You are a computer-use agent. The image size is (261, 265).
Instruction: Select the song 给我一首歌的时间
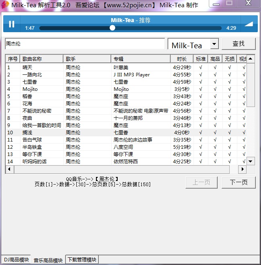pyautogui.click(x=42, y=125)
